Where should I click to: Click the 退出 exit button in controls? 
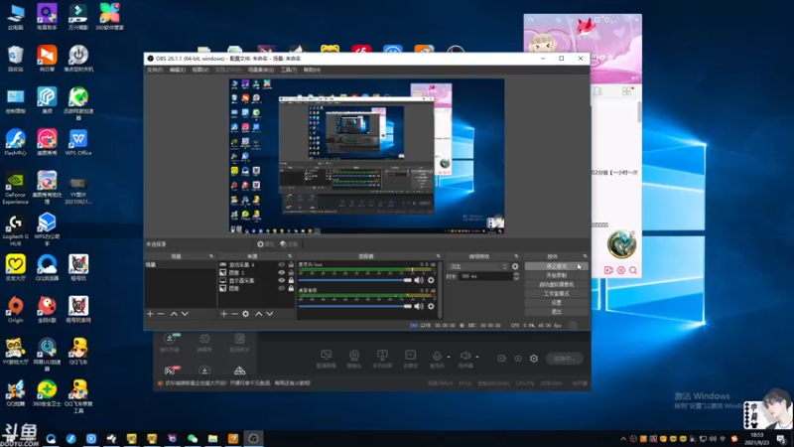click(x=556, y=312)
